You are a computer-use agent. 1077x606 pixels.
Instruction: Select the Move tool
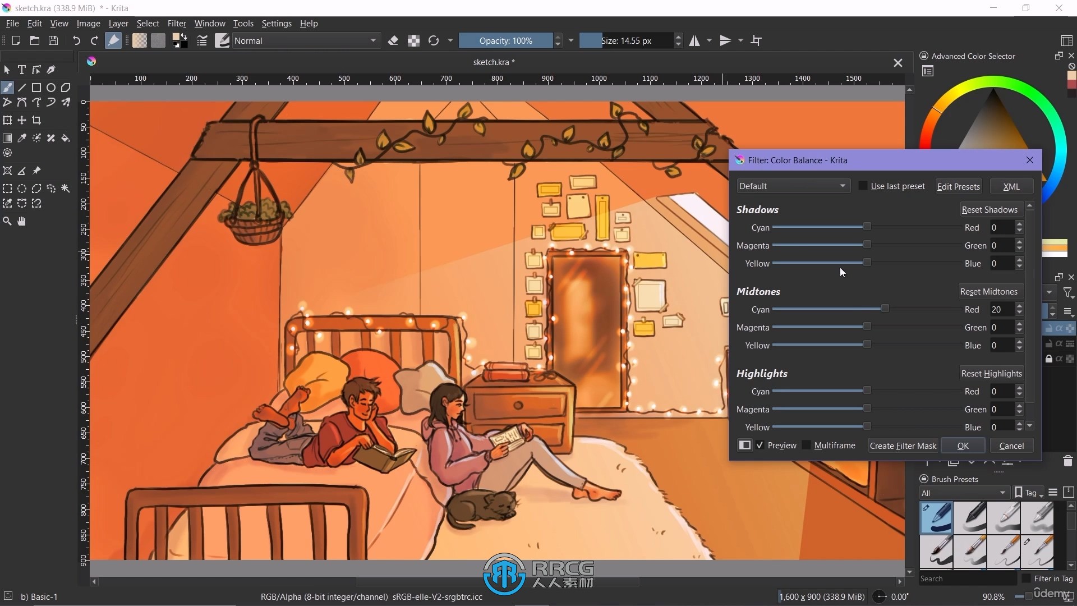point(22,120)
